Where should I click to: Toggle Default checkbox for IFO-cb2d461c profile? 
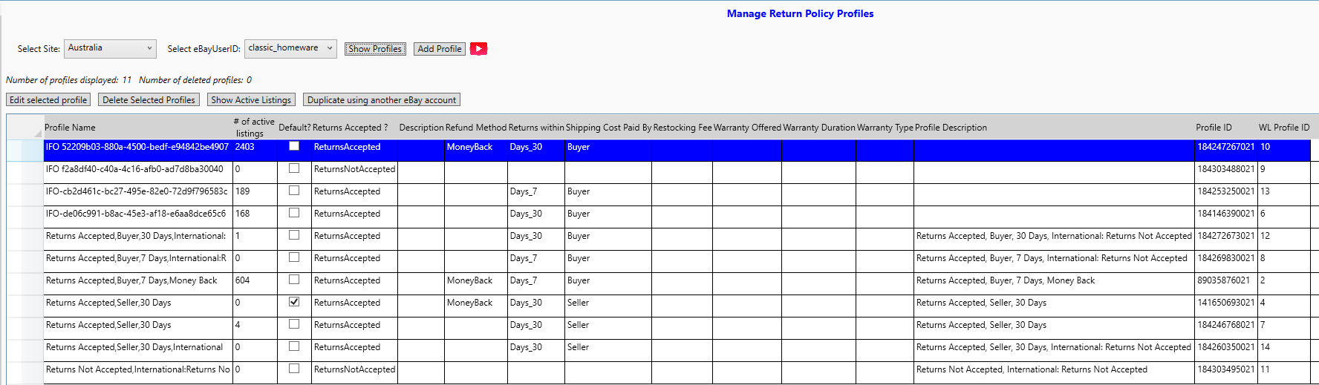pyautogui.click(x=294, y=191)
